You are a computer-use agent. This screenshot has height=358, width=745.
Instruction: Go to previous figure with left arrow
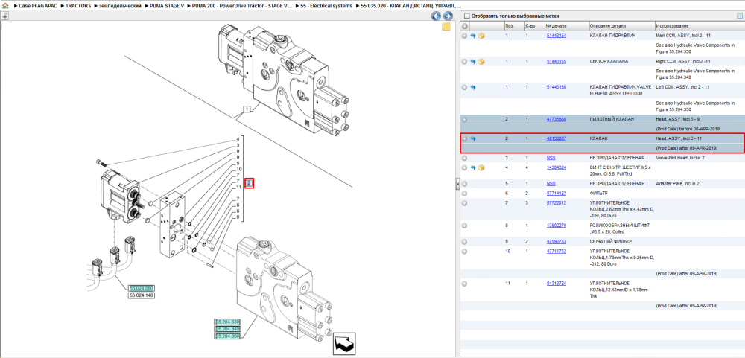(x=436, y=16)
